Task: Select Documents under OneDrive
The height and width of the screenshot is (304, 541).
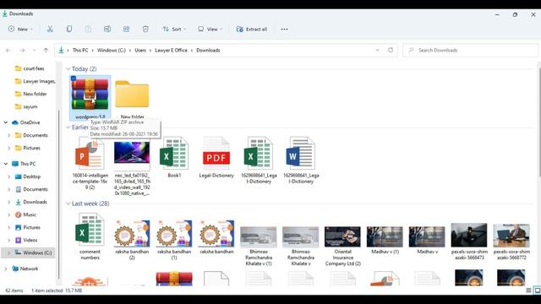Action: click(31, 135)
